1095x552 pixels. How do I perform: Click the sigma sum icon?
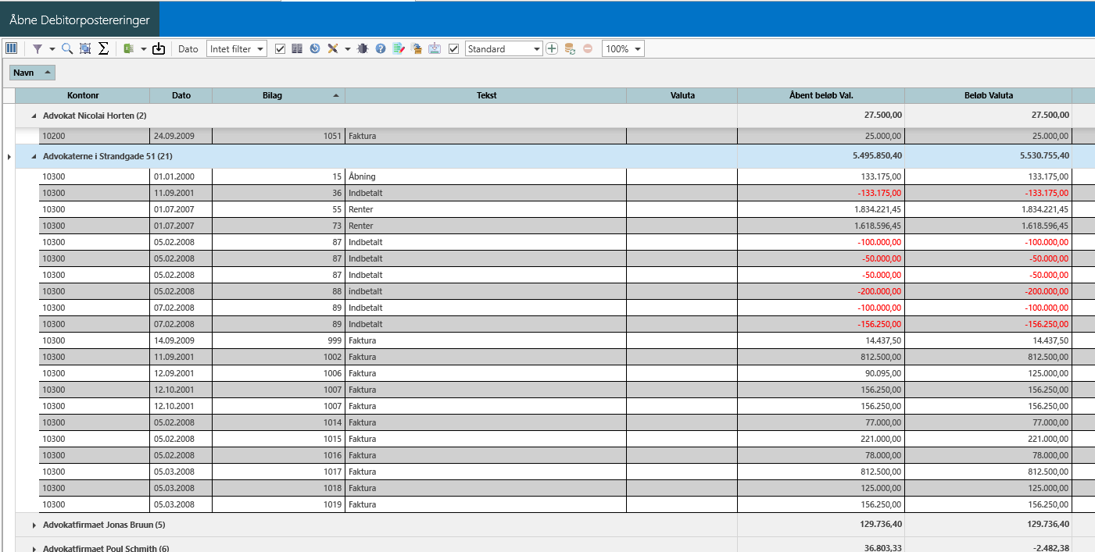click(103, 48)
